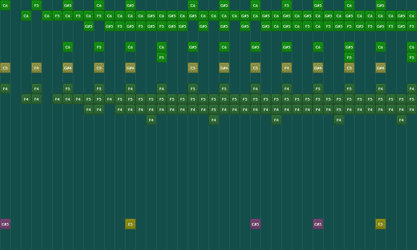Select the leftmost olive G#4 note block
Viewport: 417px width, 250px height.
(68, 68)
